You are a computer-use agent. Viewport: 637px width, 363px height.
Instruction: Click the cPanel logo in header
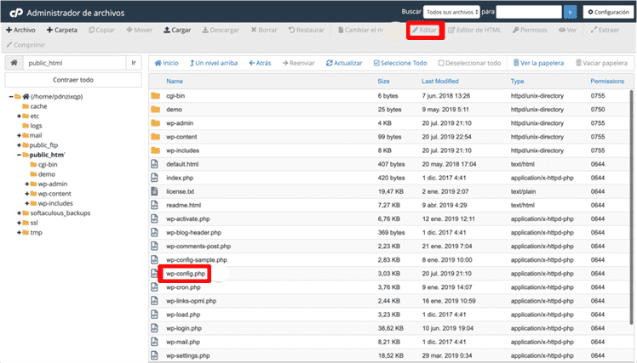pyautogui.click(x=16, y=13)
